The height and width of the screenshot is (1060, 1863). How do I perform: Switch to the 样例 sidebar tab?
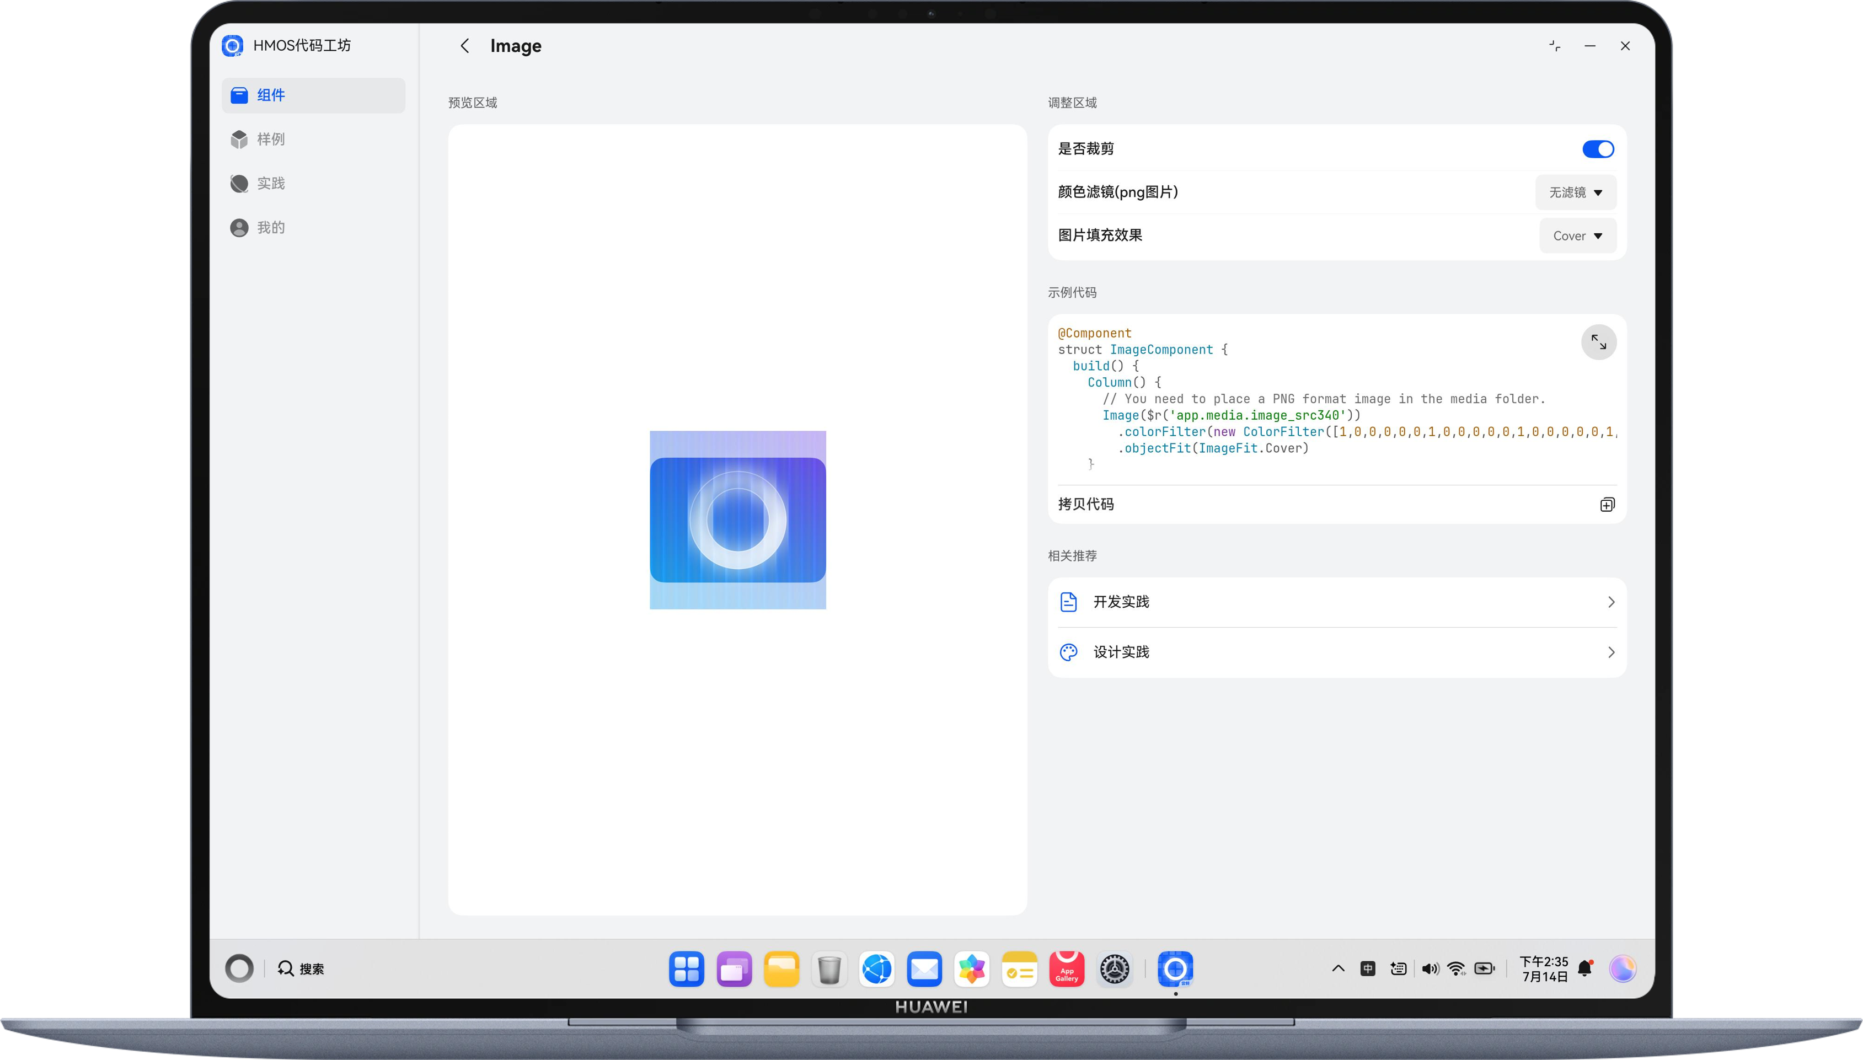pos(313,139)
